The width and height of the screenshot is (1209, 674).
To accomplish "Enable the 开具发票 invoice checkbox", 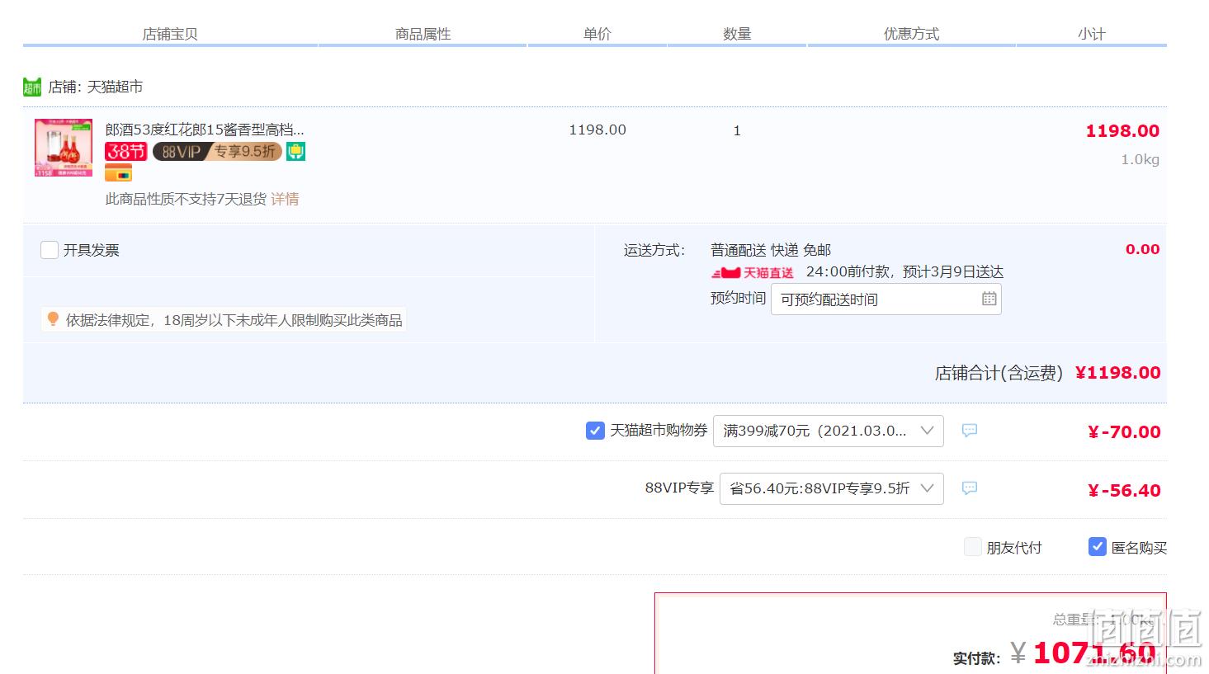I will coord(50,250).
